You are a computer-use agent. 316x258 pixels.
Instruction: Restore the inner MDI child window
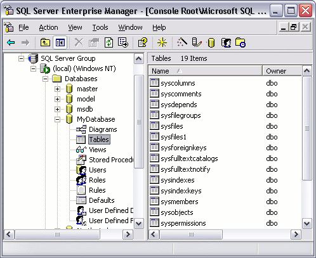(294, 27)
